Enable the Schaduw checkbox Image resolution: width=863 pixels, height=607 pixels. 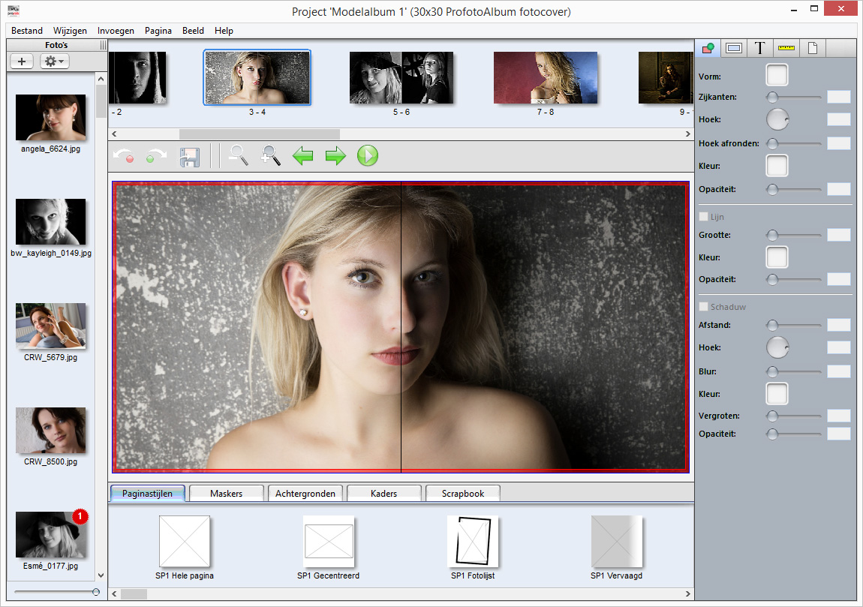(703, 307)
